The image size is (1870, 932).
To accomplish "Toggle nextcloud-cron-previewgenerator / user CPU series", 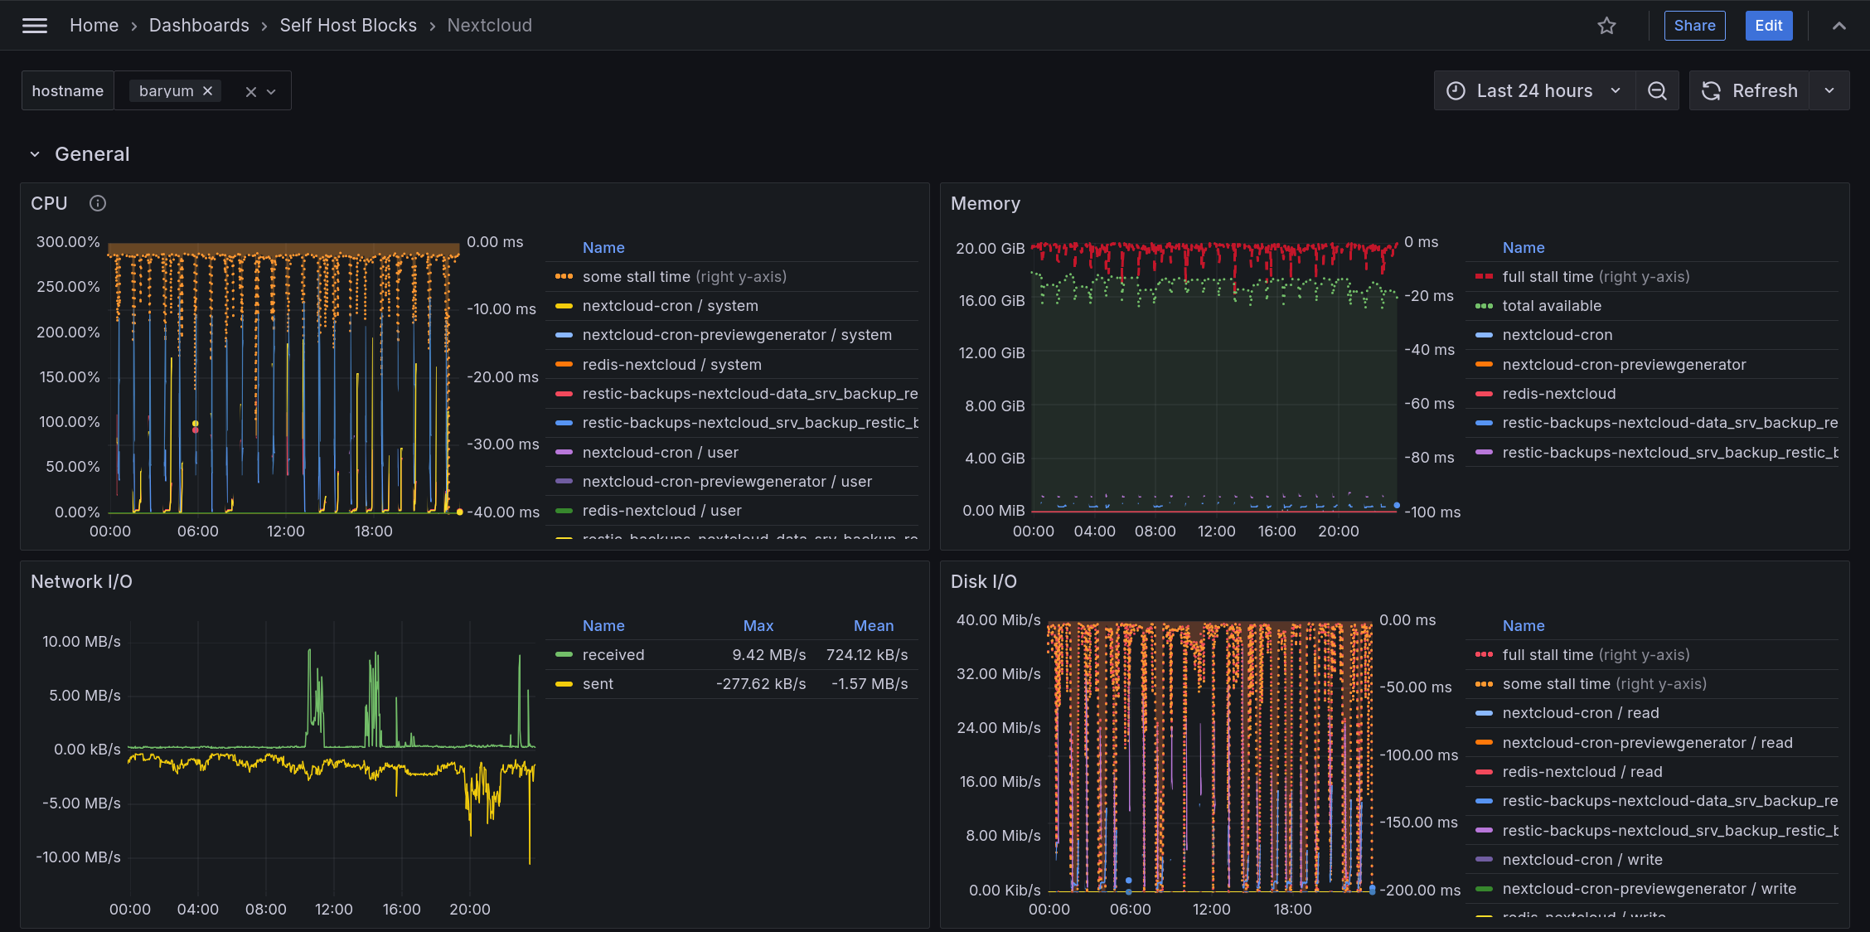I will (727, 482).
